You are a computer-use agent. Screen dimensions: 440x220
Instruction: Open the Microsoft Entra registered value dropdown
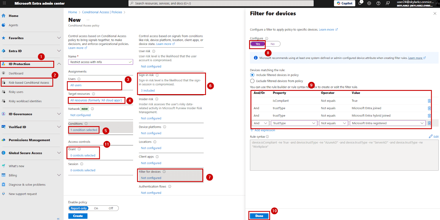(388, 123)
